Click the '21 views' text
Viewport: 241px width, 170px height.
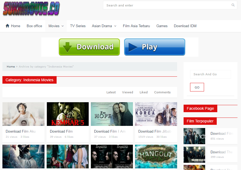click(12, 137)
